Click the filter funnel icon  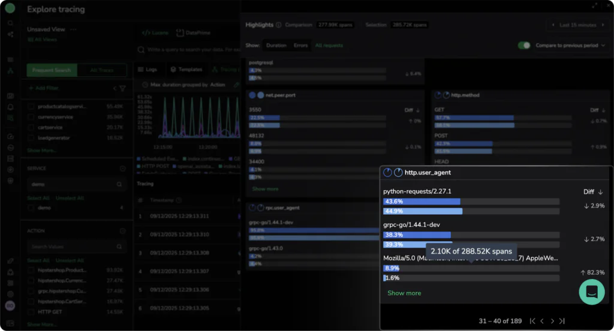(123, 88)
